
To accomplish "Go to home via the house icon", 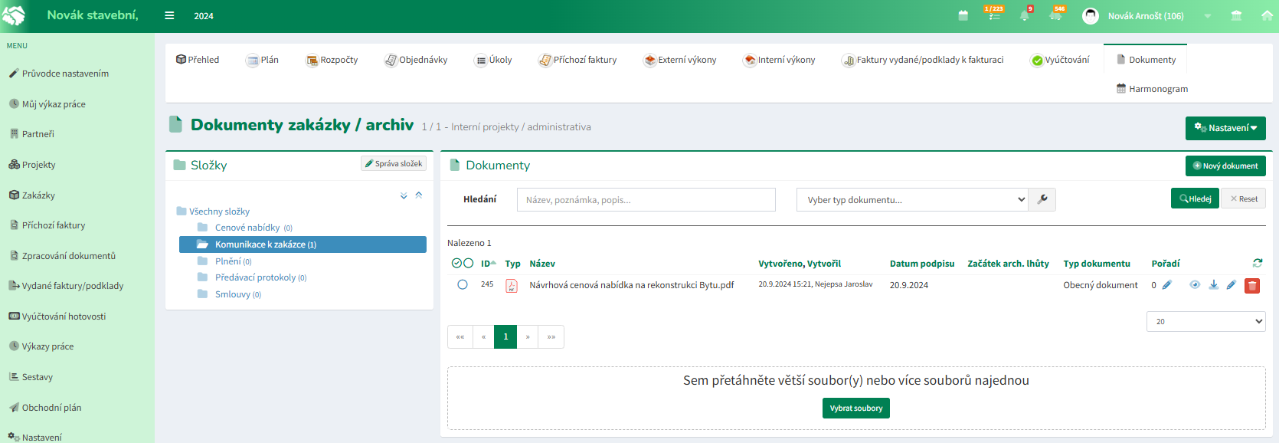I will pos(1267,16).
